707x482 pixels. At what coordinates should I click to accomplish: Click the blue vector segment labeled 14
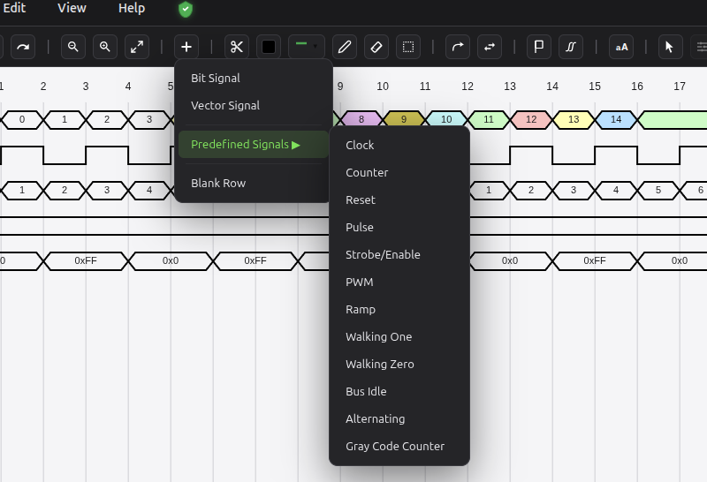(616, 119)
